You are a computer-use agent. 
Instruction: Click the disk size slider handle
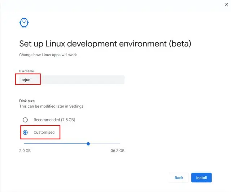[x=88, y=144]
